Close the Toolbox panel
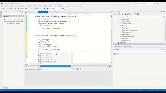Viewport: 166px width, 93px height. point(23,12)
